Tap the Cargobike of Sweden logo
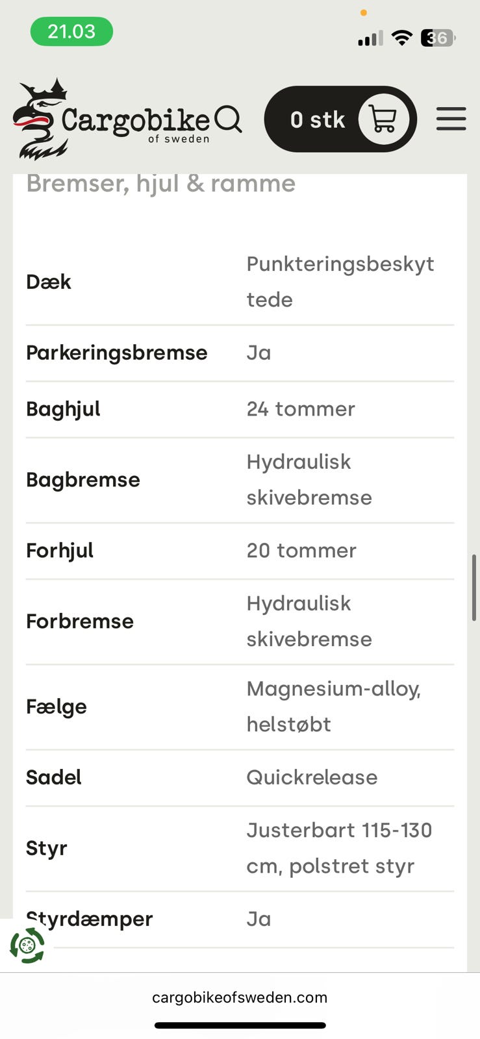The width and height of the screenshot is (480, 1039). click(x=110, y=120)
